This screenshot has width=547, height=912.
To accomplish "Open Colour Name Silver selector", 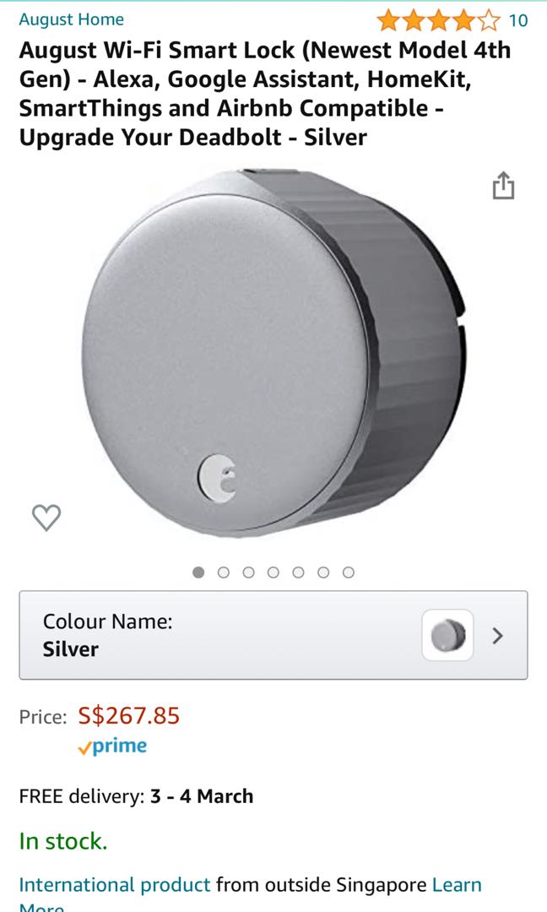I will click(273, 635).
